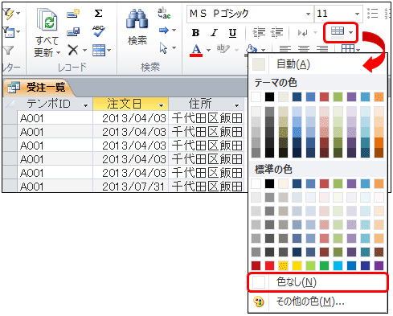This screenshot has height=316, width=393.
Task: Click the Select cursor icon
Action: click(x=163, y=47)
